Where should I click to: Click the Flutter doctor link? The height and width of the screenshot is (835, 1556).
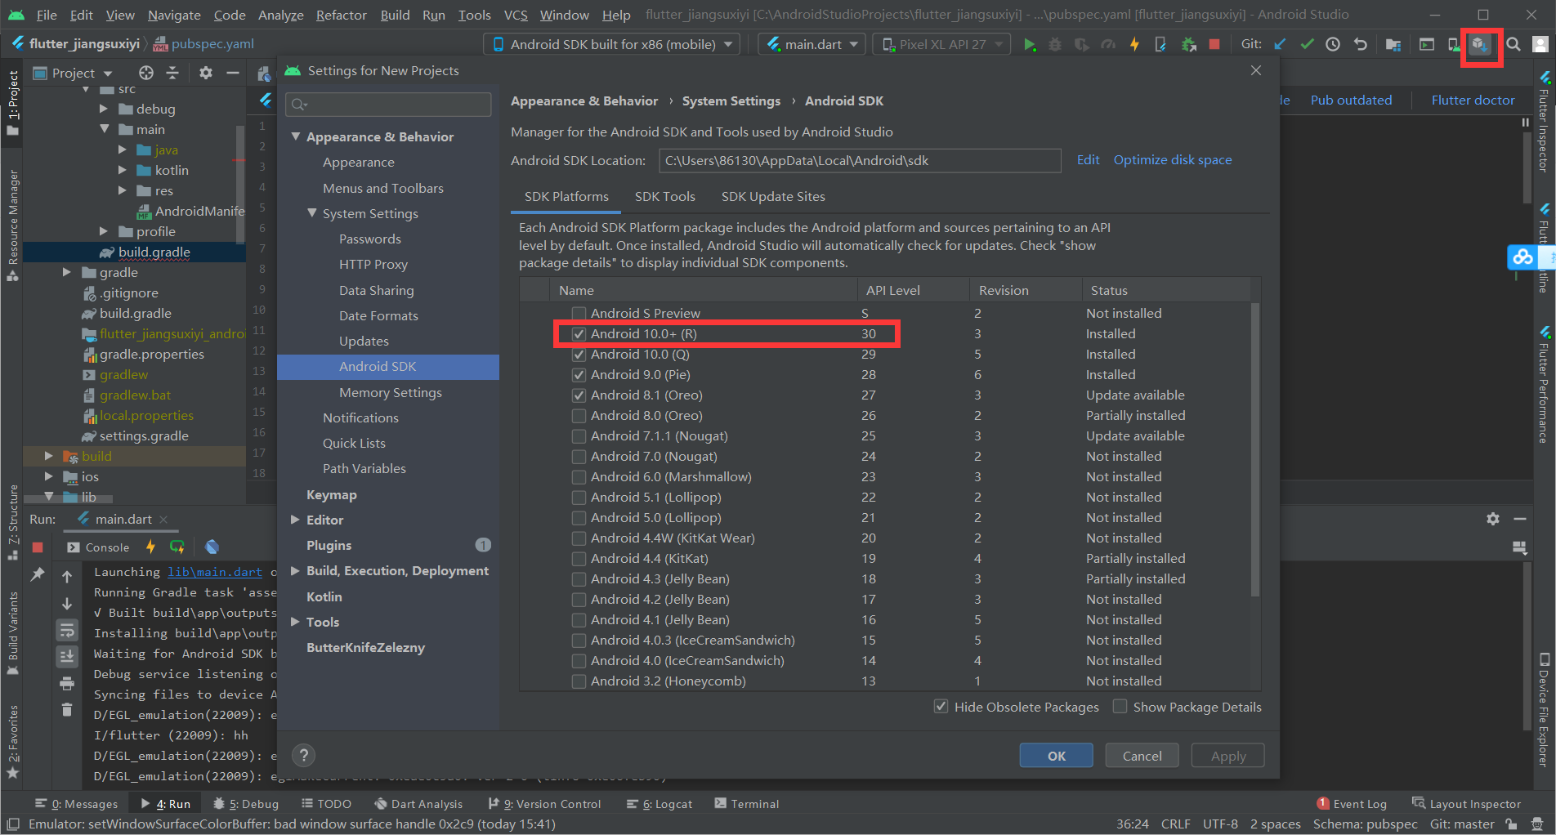[1473, 100]
